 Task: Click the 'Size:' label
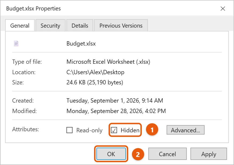(18, 82)
